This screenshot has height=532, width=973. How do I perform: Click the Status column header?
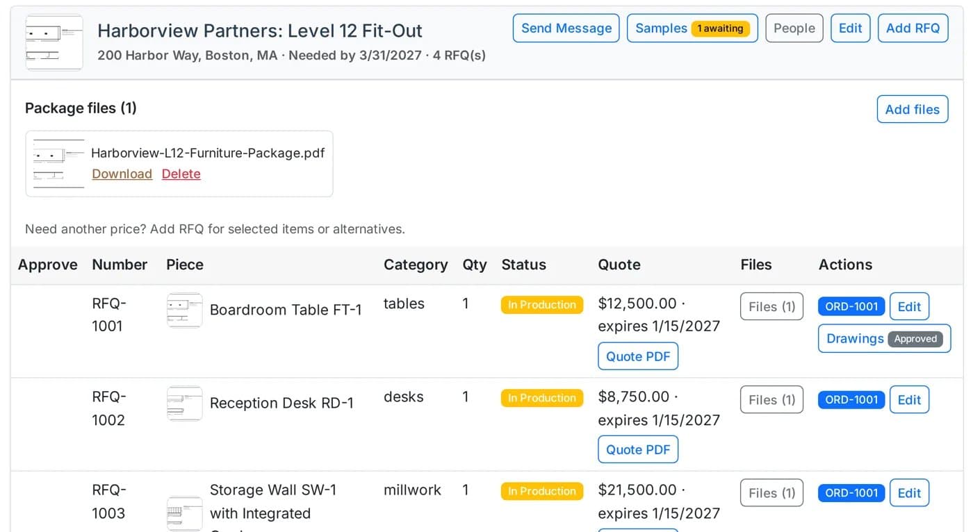click(524, 265)
